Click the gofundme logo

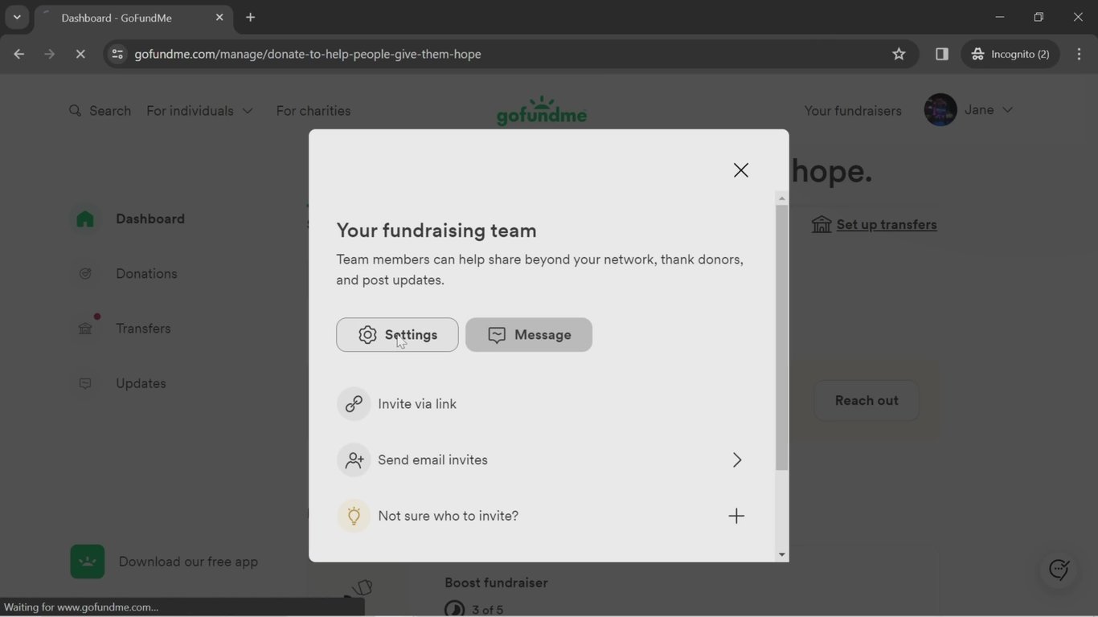pyautogui.click(x=542, y=110)
